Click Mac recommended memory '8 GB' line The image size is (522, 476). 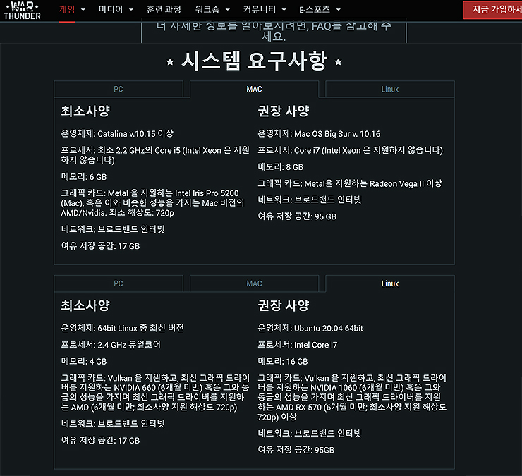pos(281,166)
